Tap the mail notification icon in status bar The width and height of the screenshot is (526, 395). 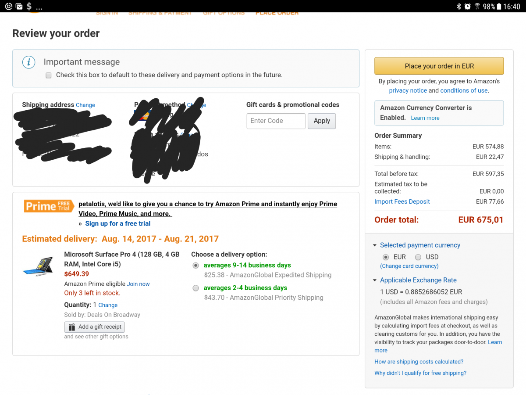point(19,7)
